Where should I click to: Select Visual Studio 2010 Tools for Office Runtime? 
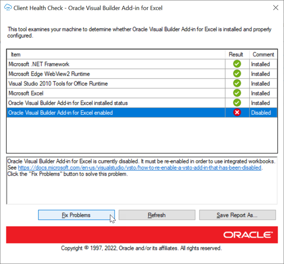pos(142,83)
